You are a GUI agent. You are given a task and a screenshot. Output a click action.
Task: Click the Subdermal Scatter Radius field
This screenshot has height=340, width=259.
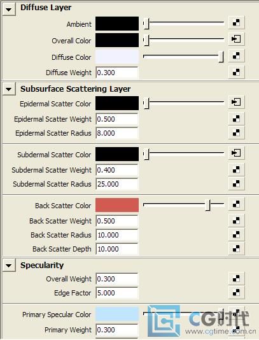point(117,184)
